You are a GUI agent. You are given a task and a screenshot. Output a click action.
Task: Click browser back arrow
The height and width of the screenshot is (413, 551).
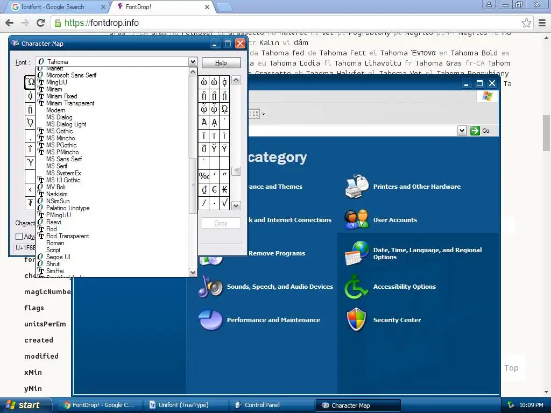tap(10, 23)
